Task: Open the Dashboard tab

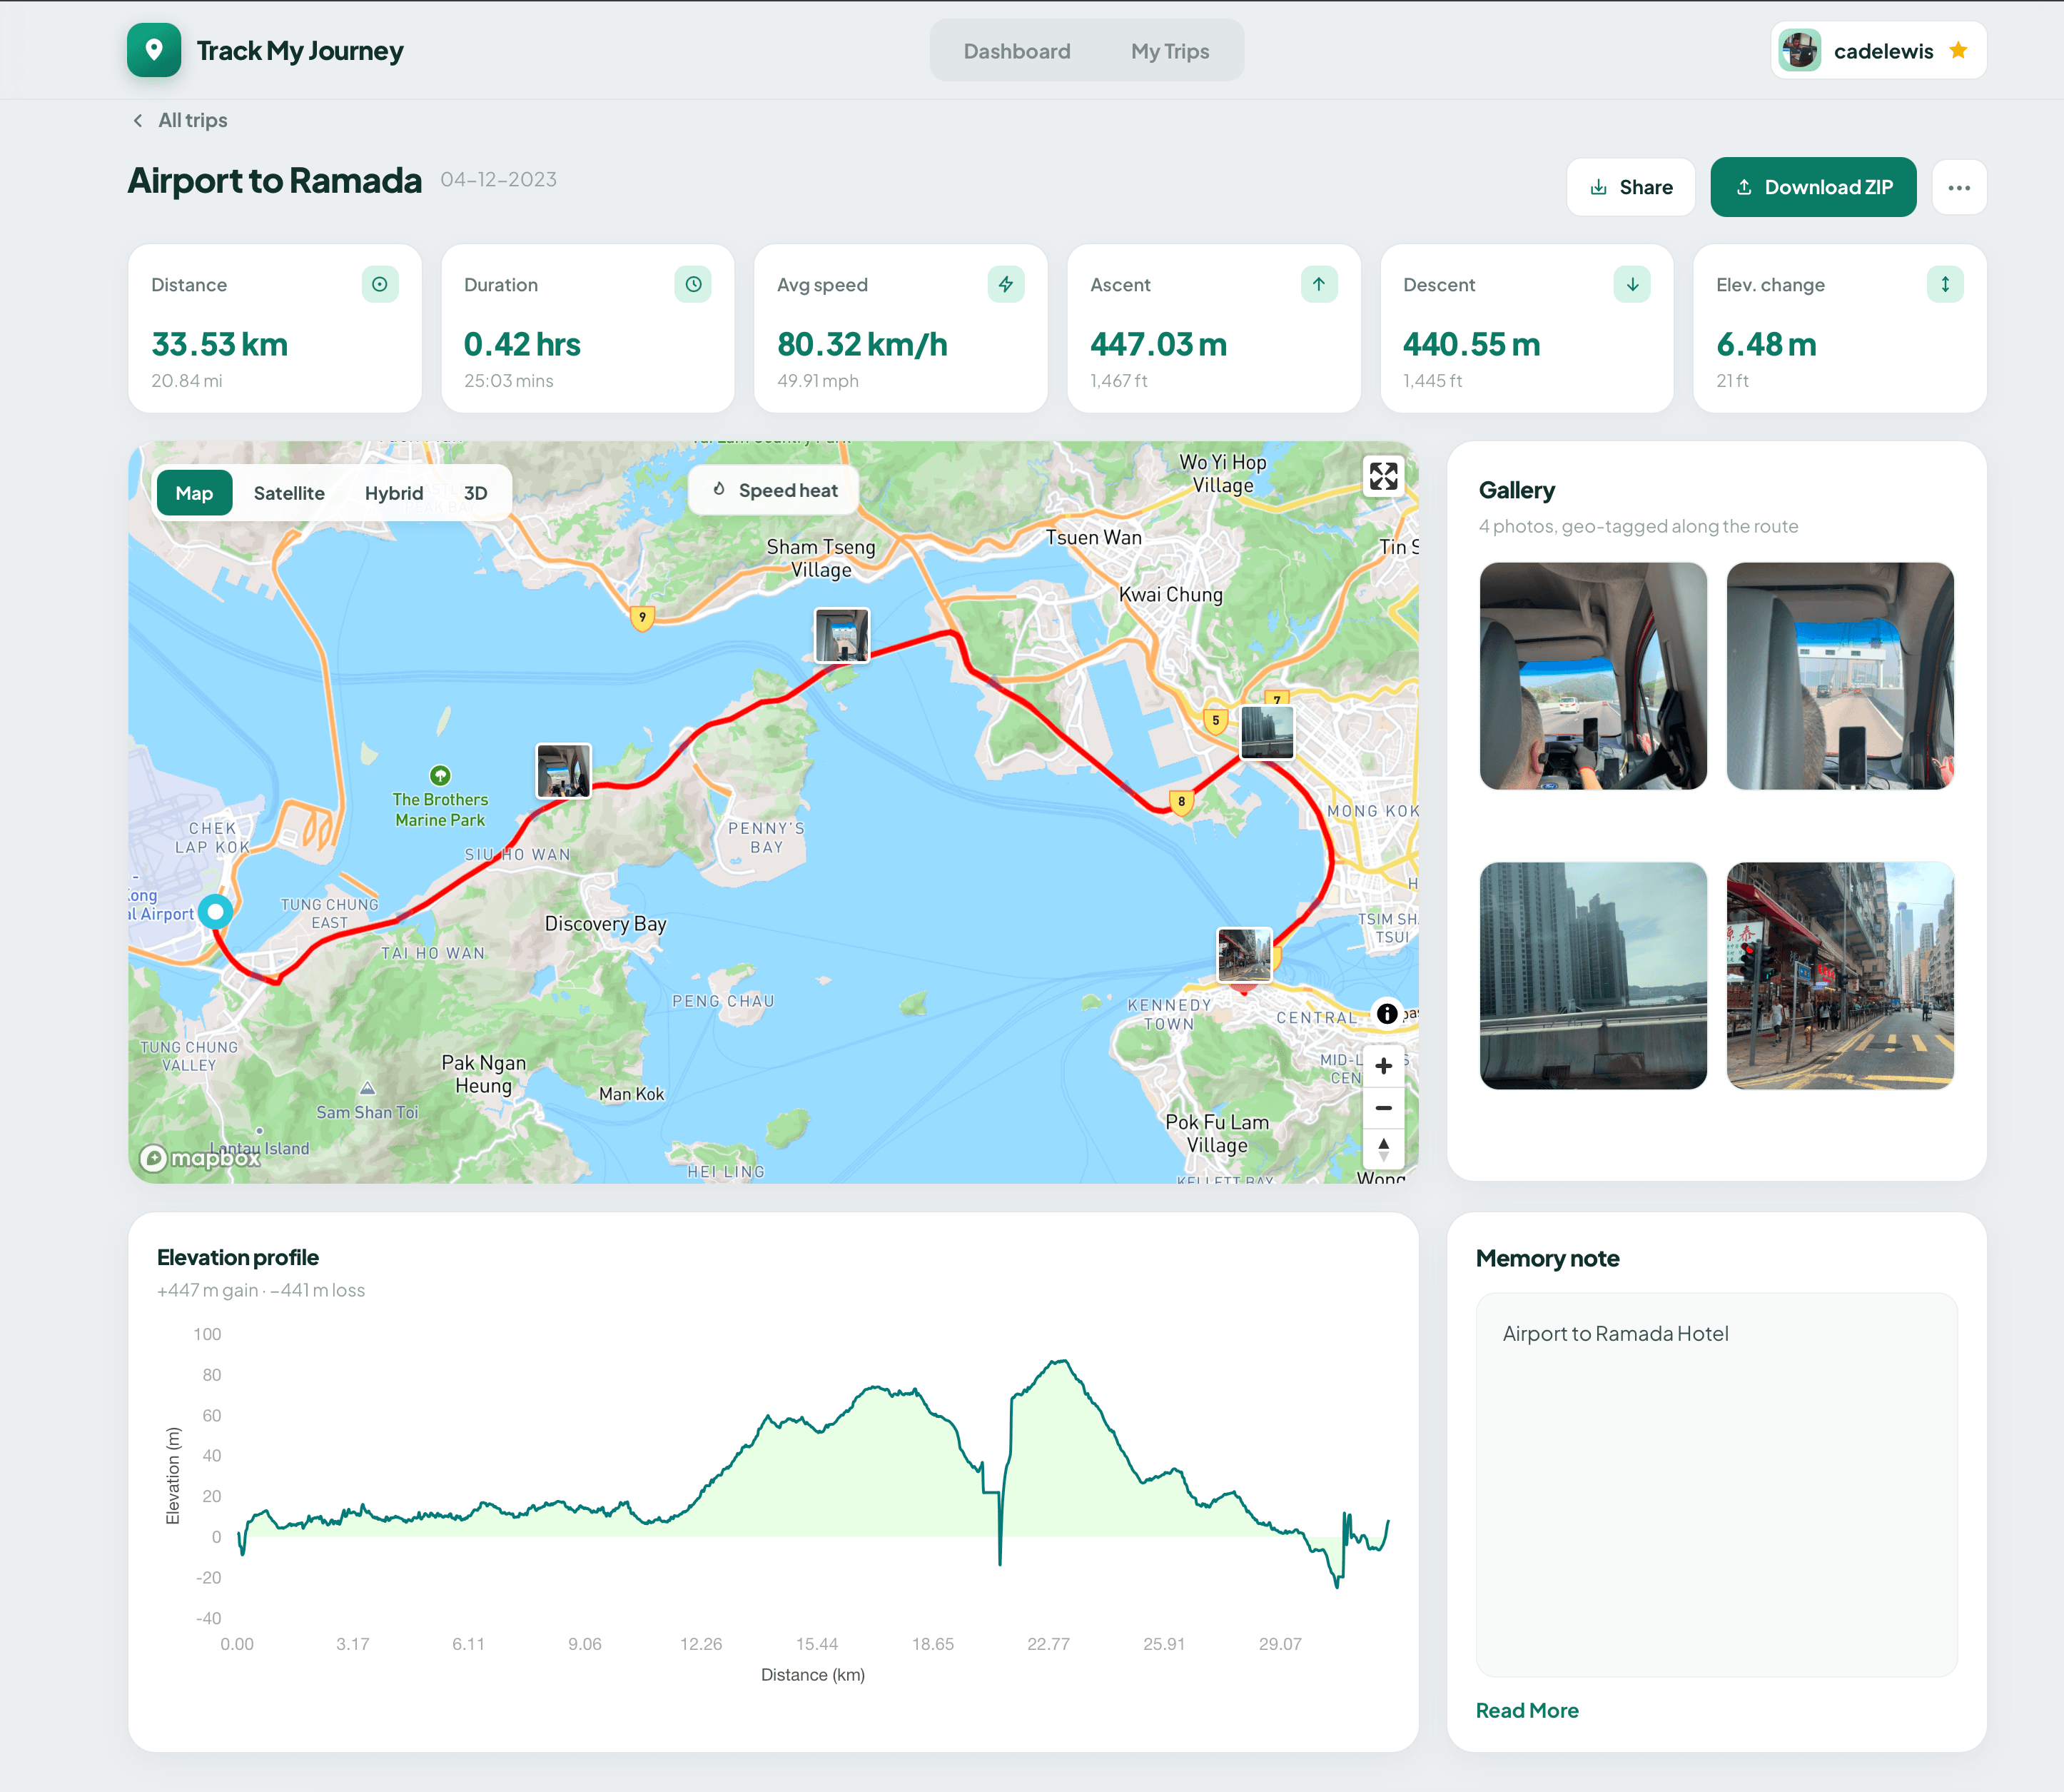Action: point(1016,51)
